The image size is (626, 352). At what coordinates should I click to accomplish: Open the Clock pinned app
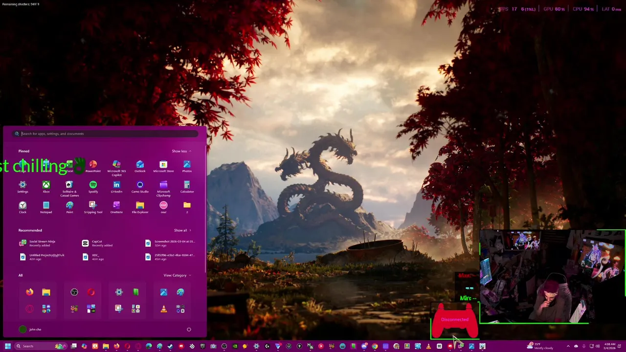(22, 207)
